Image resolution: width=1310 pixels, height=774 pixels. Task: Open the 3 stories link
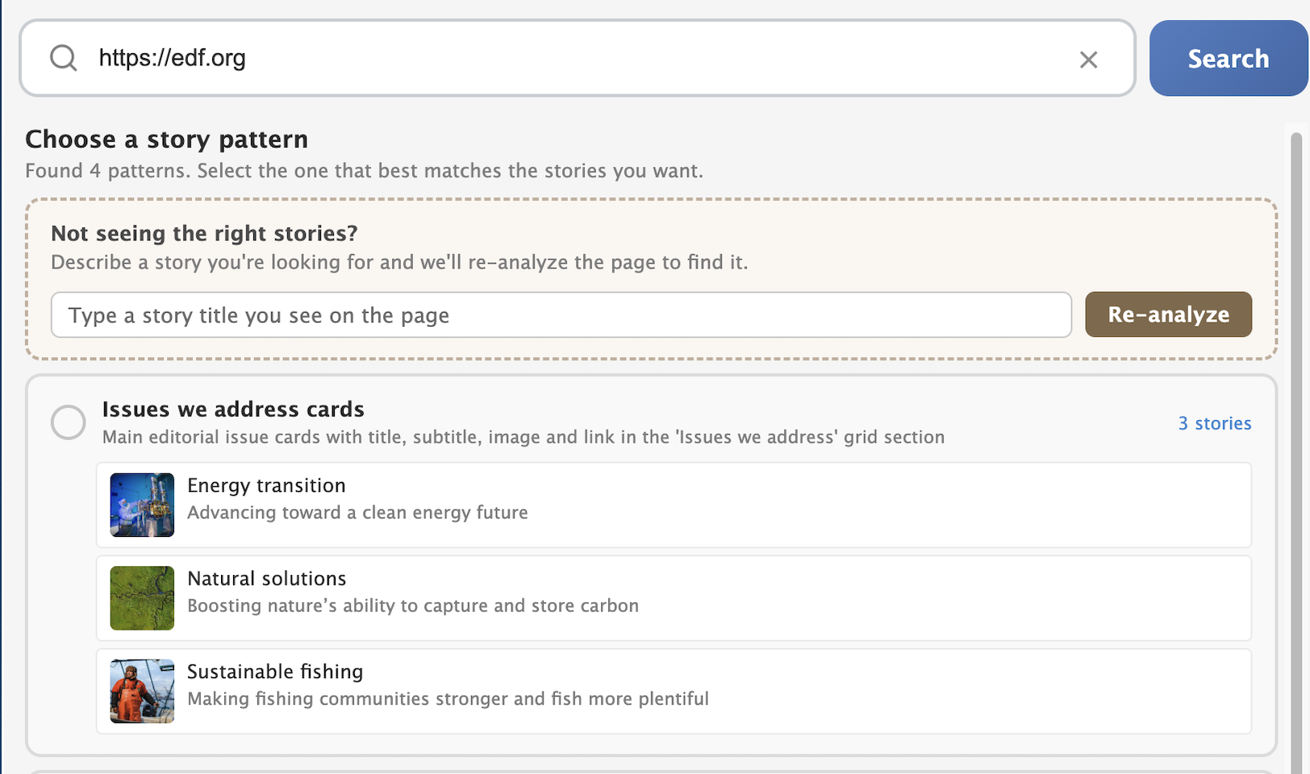tap(1215, 422)
